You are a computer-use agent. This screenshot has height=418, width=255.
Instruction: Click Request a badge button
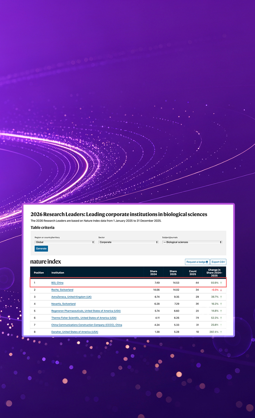[197, 262]
